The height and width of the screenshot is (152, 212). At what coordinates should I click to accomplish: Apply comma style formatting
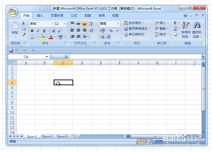(117, 31)
